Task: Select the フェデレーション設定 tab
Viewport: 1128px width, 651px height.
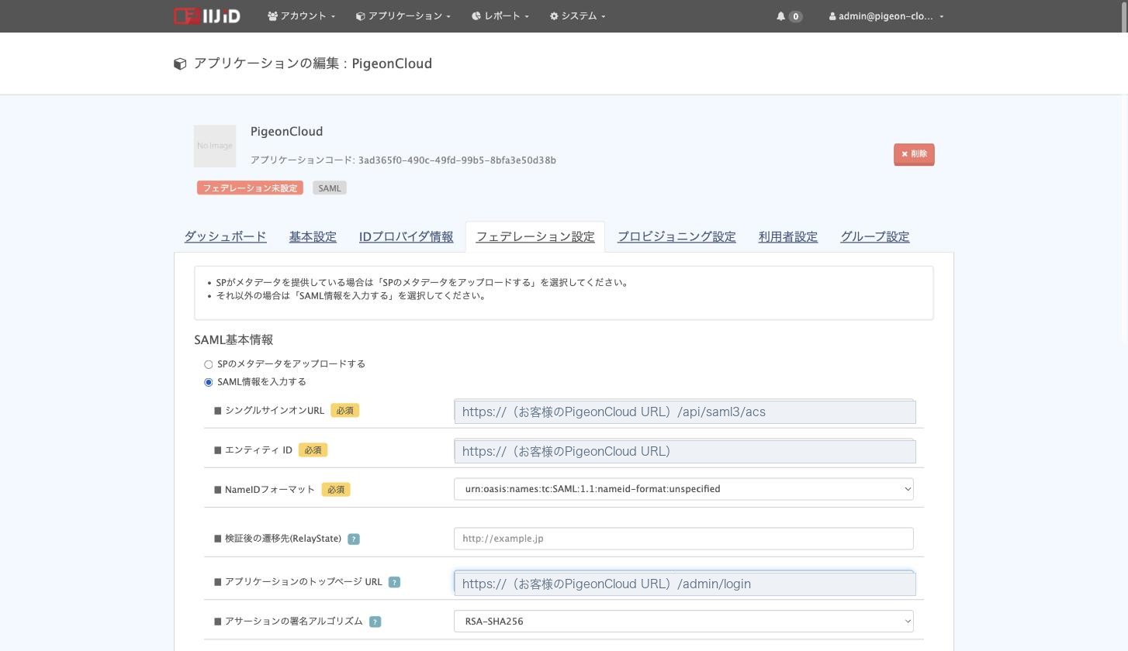Action: (x=535, y=236)
